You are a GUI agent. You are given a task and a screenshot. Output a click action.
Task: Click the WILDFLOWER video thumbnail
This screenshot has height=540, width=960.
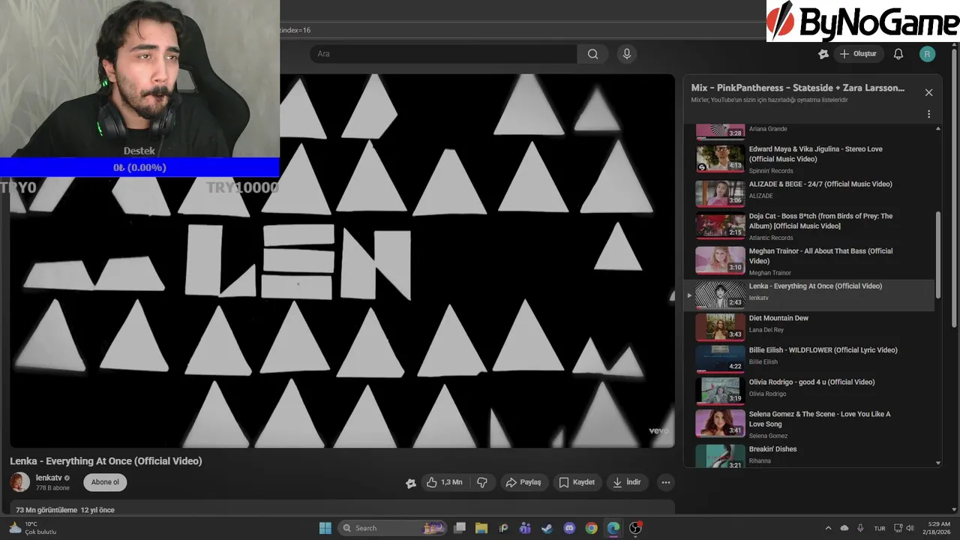pos(720,358)
